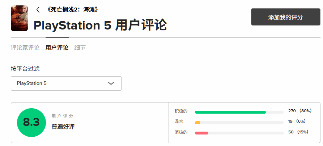This screenshot has width=323, height=146.
Task: Click the 270 (80%) positive count
Action: (x=299, y=111)
